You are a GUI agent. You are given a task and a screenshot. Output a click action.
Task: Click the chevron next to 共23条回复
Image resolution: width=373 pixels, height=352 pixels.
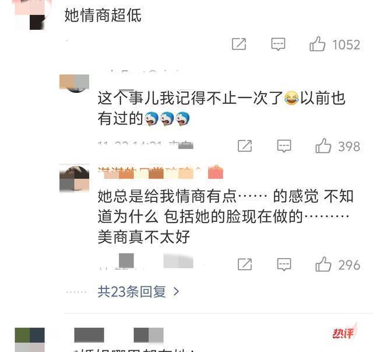(x=176, y=291)
